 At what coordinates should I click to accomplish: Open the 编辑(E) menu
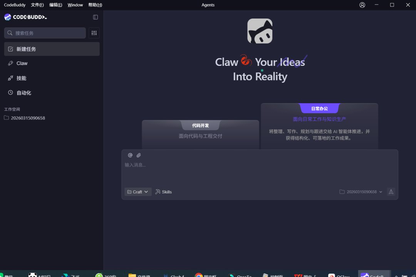coord(56,5)
